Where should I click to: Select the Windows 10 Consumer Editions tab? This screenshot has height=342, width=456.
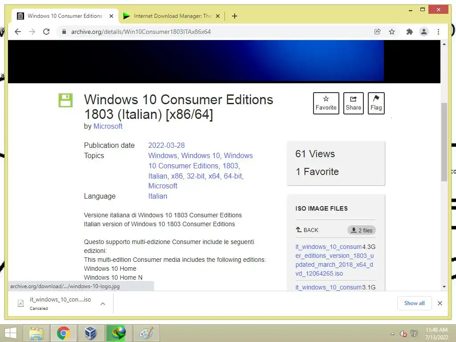[65, 16]
